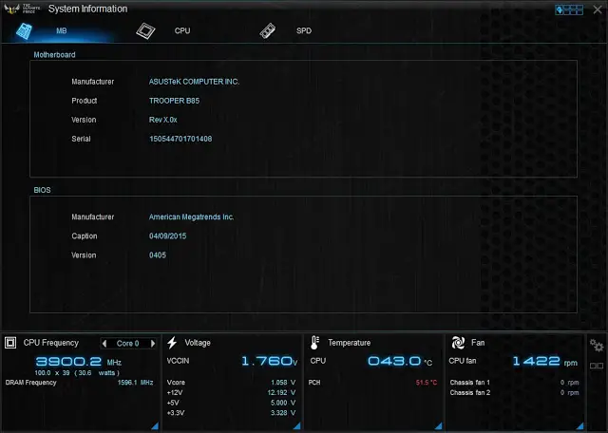Click ASUSTeK COMPUTER INC. manufacturer value
This screenshot has height=433, width=608.
194,82
